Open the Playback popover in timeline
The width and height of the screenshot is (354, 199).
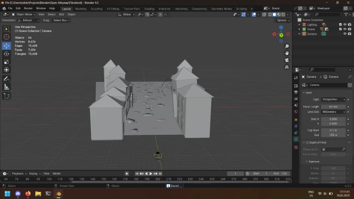(x=19, y=174)
